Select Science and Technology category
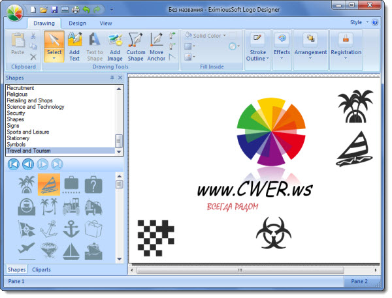This screenshot has width=392, height=298. pyautogui.click(x=60, y=106)
